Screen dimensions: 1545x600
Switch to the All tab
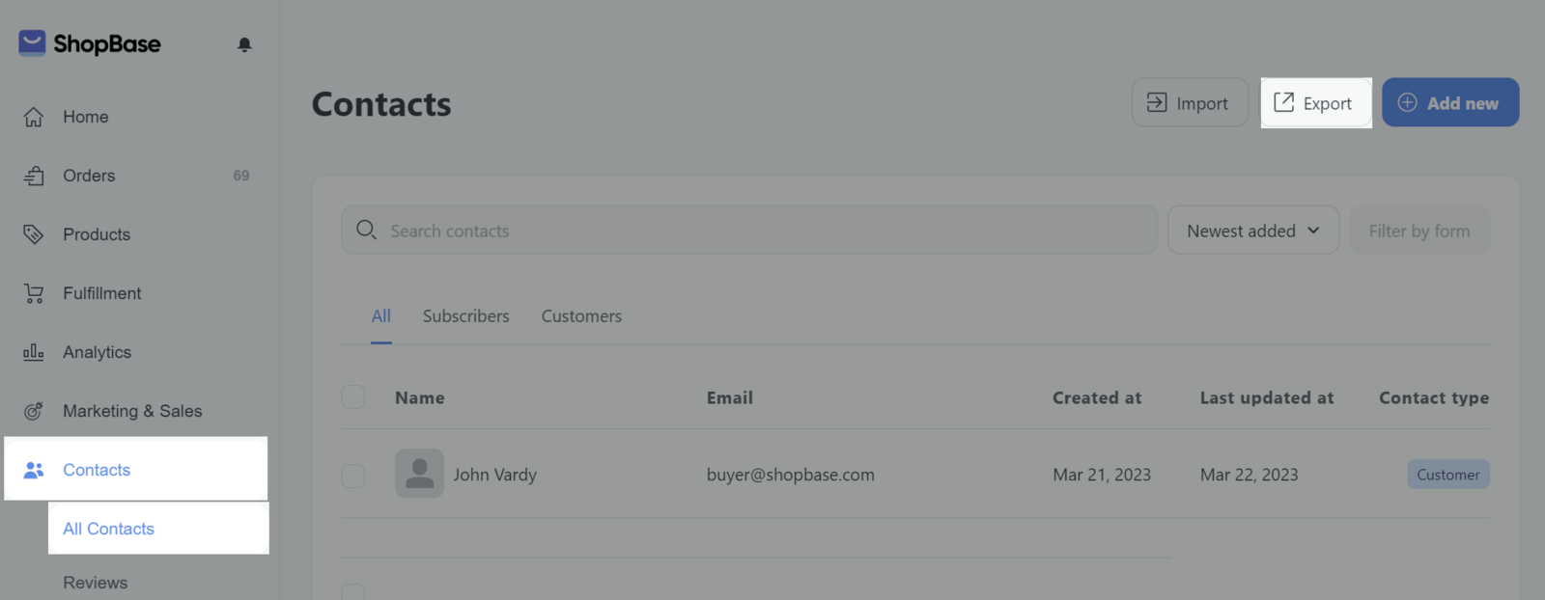coord(381,316)
